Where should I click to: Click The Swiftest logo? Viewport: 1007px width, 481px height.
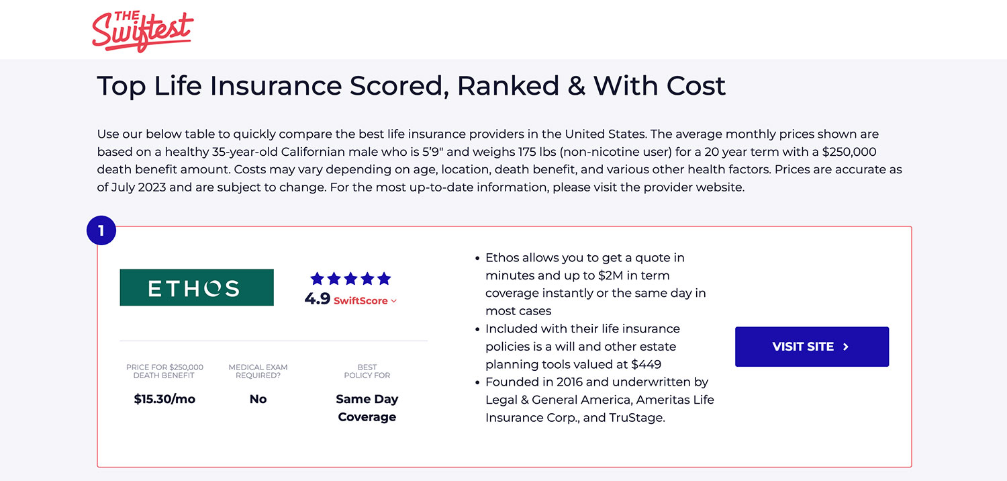click(142, 29)
